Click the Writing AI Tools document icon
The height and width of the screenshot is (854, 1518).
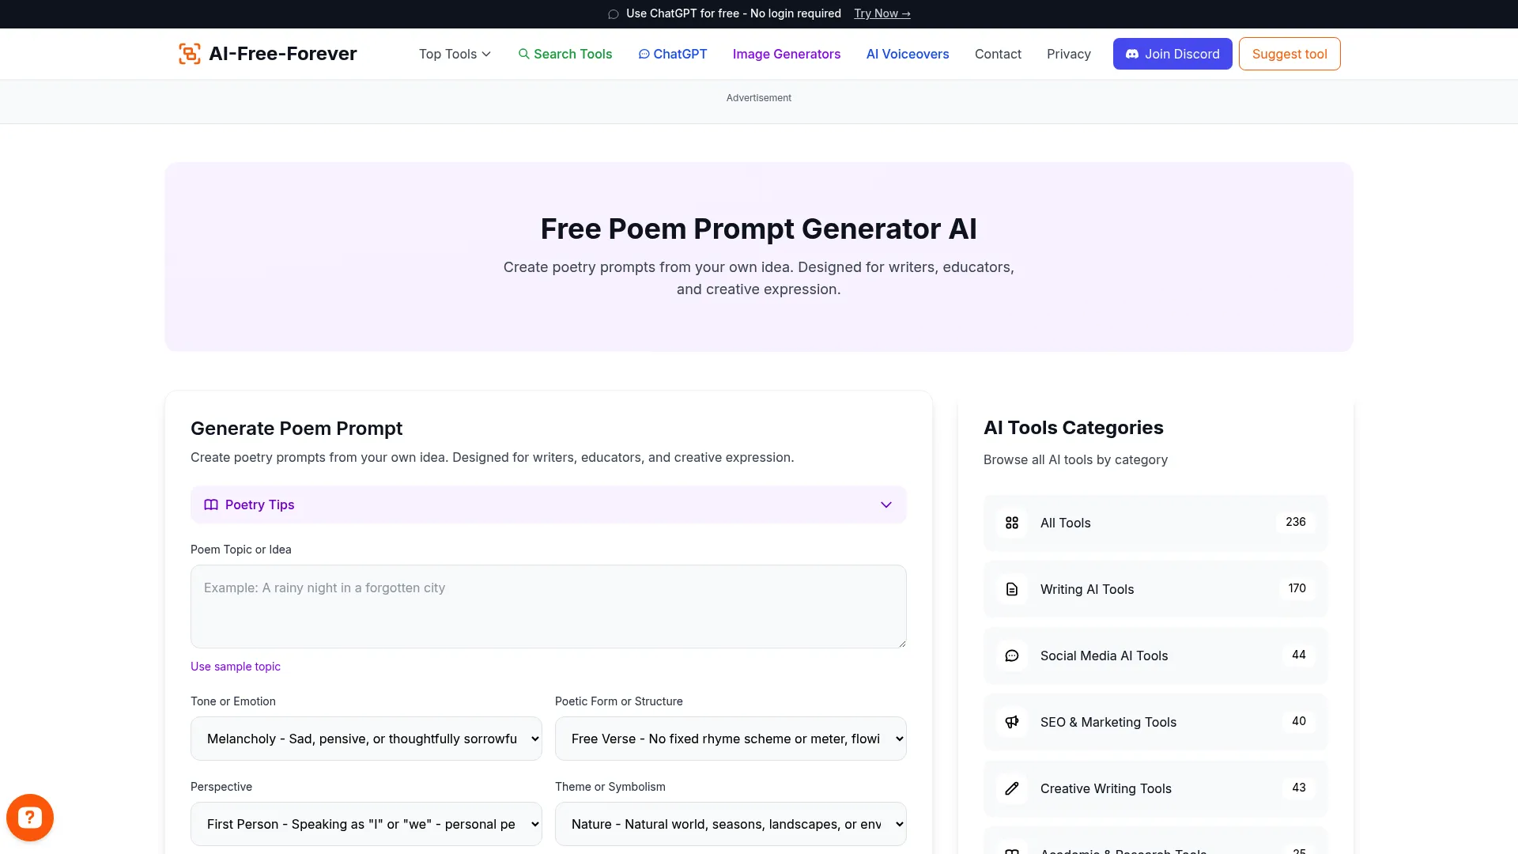(x=1012, y=589)
